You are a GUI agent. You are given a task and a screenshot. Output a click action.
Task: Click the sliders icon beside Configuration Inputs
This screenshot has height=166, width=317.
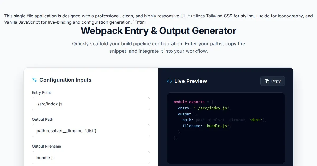34,80
